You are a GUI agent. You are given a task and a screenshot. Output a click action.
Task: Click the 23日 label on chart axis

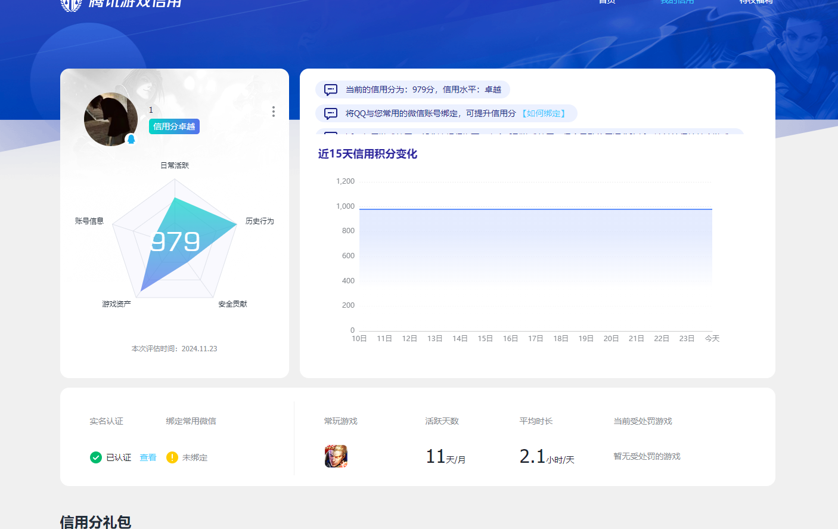pos(687,338)
